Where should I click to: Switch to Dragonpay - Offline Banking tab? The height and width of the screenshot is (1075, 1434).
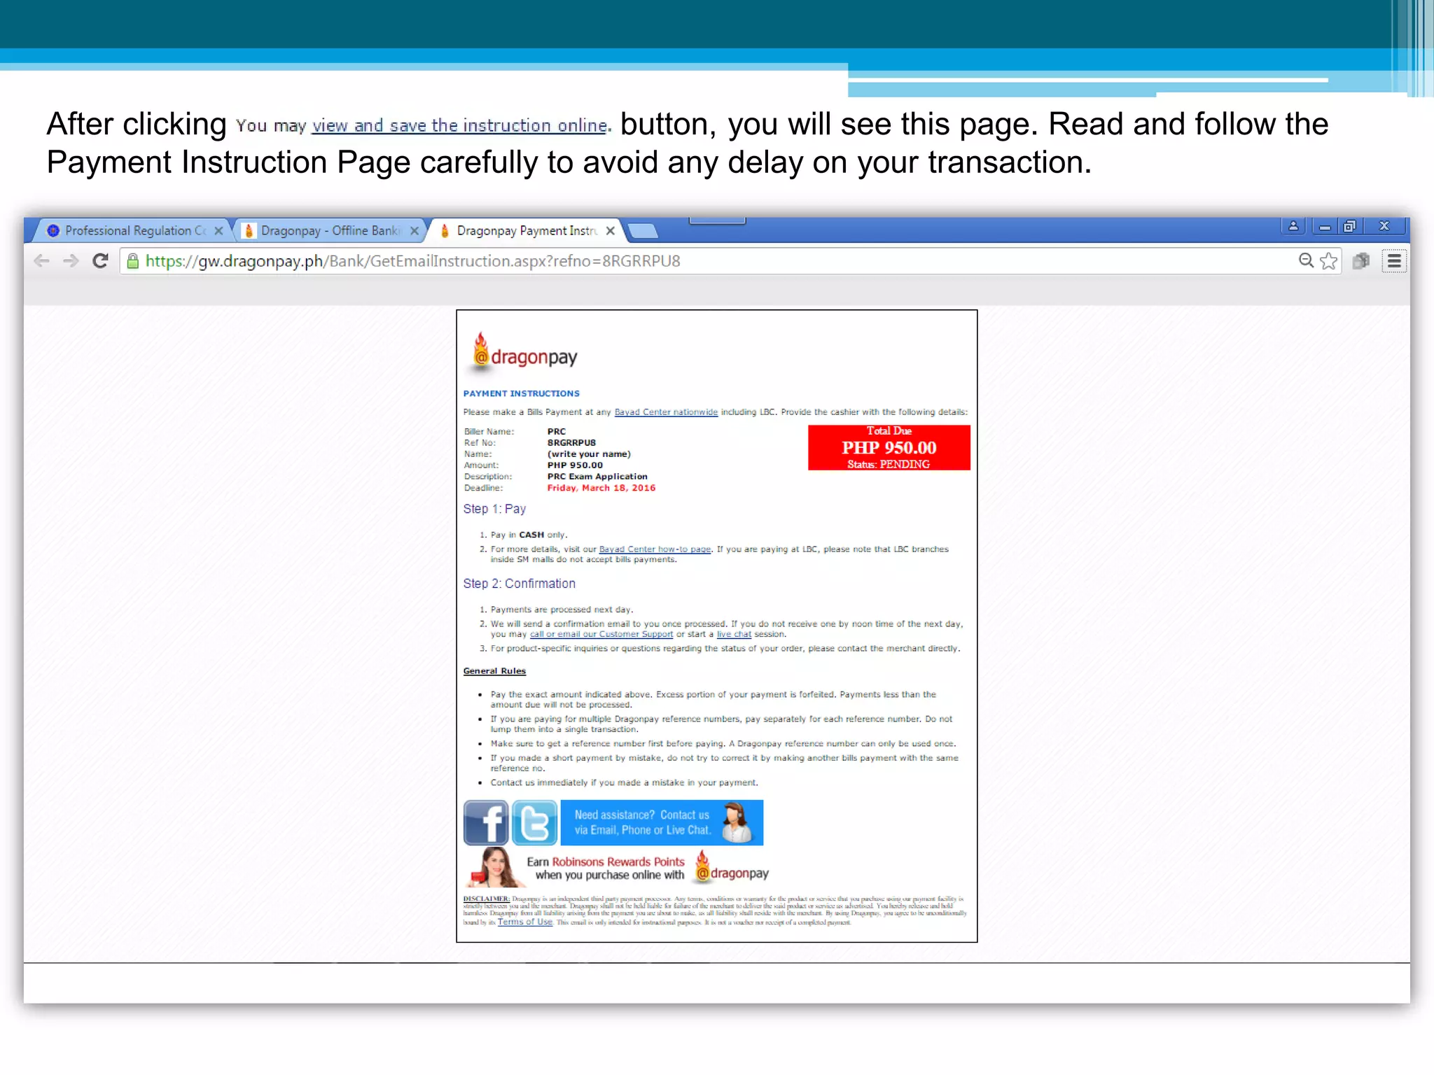pos(329,230)
